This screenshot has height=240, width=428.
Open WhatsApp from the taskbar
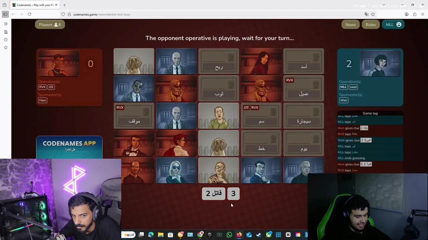pyautogui.click(x=229, y=235)
